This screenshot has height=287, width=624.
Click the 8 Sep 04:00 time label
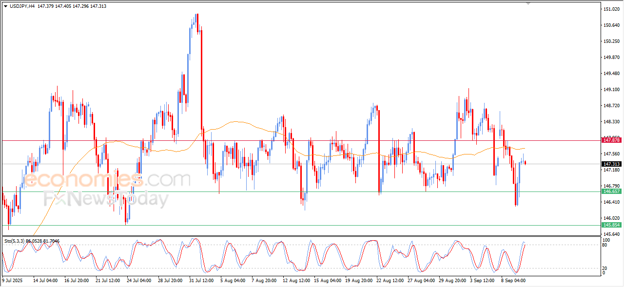point(512,281)
